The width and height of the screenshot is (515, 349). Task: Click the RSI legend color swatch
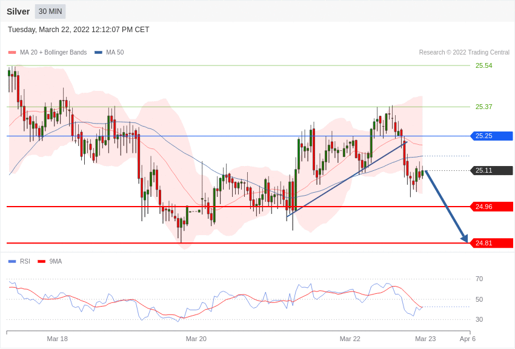[x=12, y=262]
